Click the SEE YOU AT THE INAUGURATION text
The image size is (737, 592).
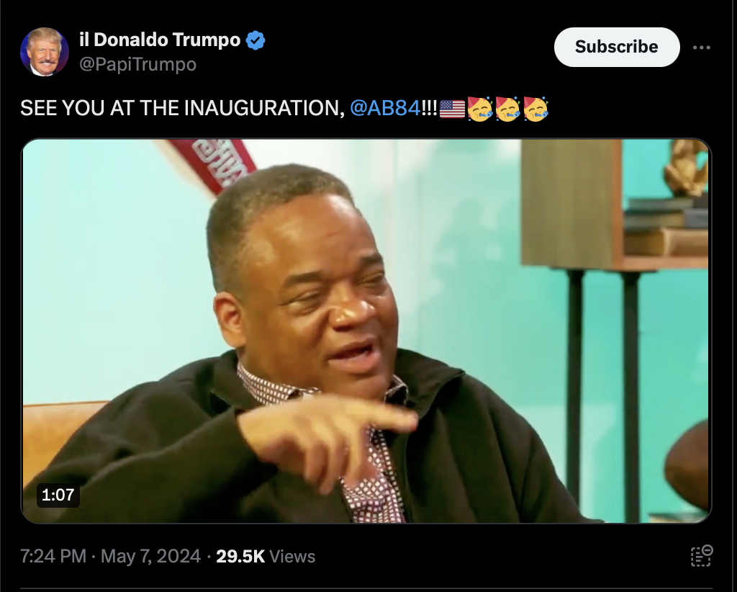[x=182, y=108]
